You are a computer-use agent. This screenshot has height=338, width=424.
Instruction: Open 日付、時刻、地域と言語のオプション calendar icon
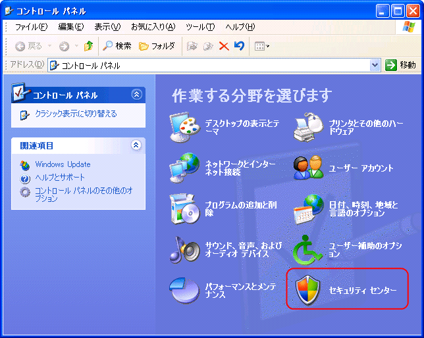[x=309, y=209]
